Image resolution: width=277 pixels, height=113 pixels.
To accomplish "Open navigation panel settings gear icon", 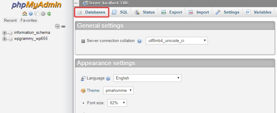I will (43, 14).
